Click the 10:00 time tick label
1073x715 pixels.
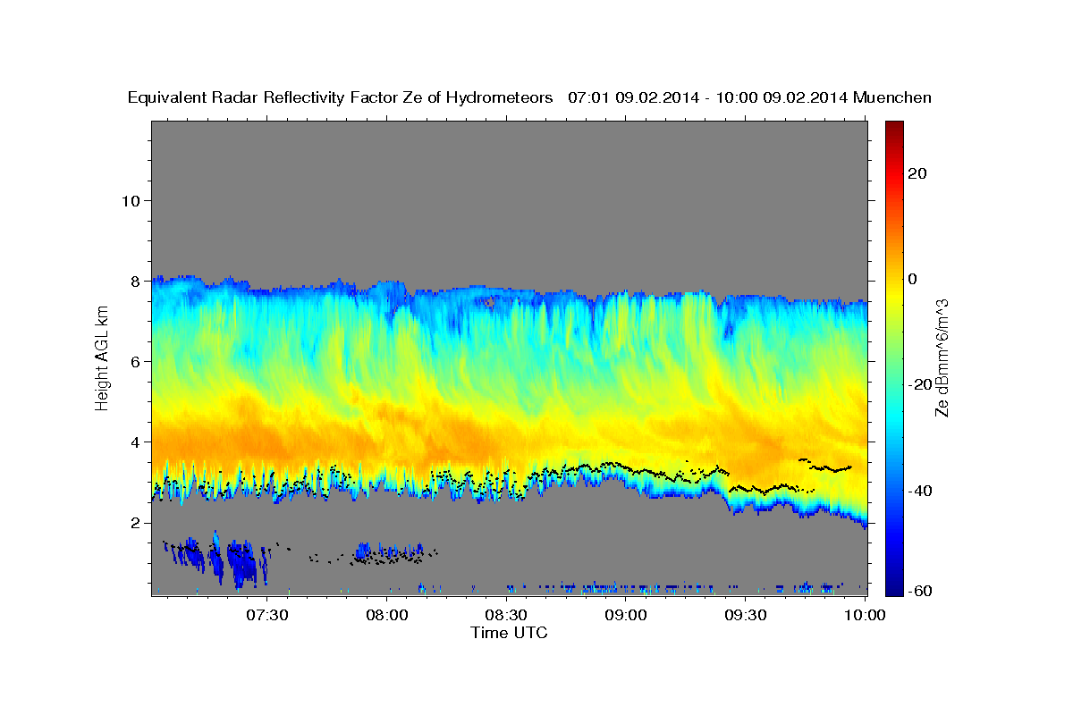865,616
